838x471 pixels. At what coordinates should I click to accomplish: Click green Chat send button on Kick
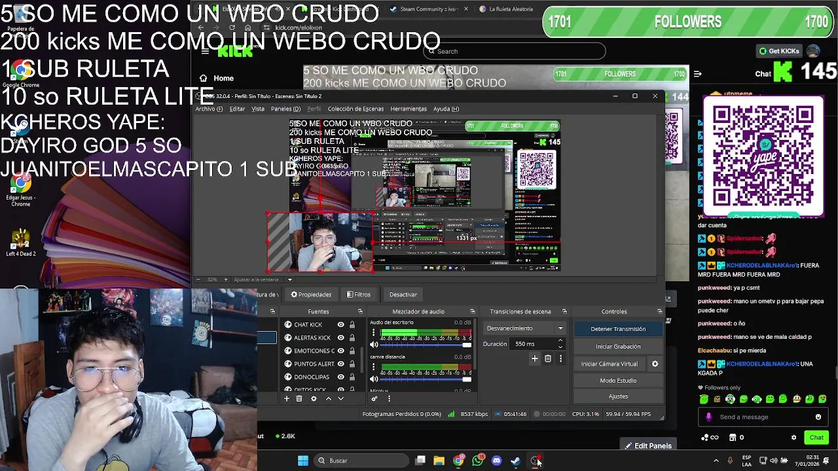(x=816, y=438)
